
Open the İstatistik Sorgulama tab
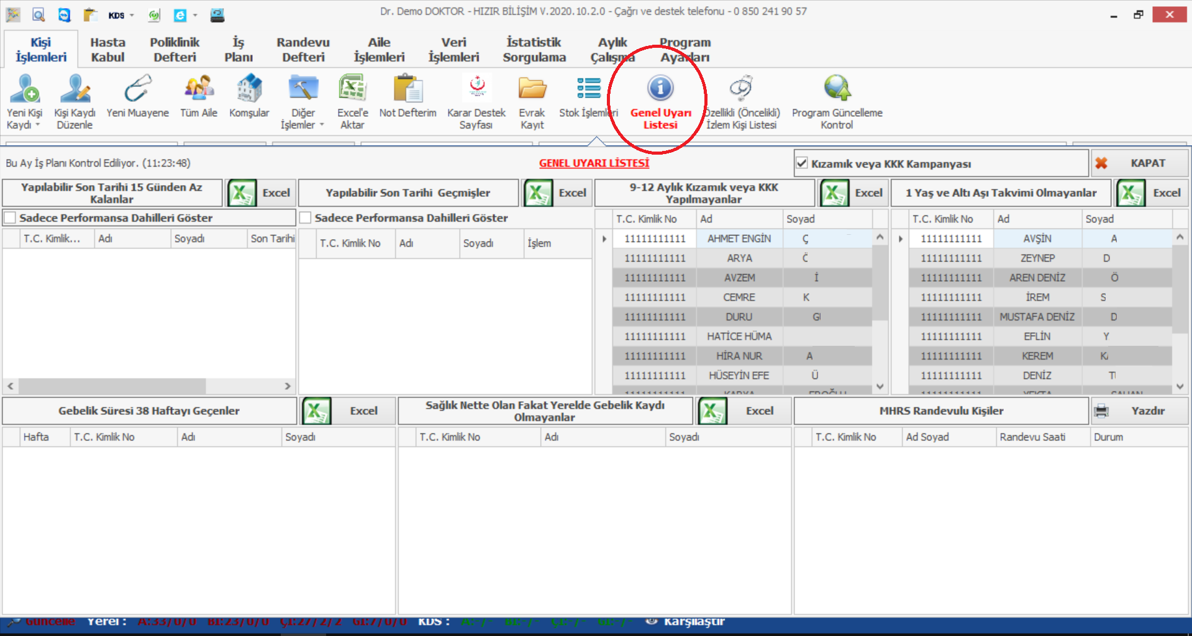point(534,50)
